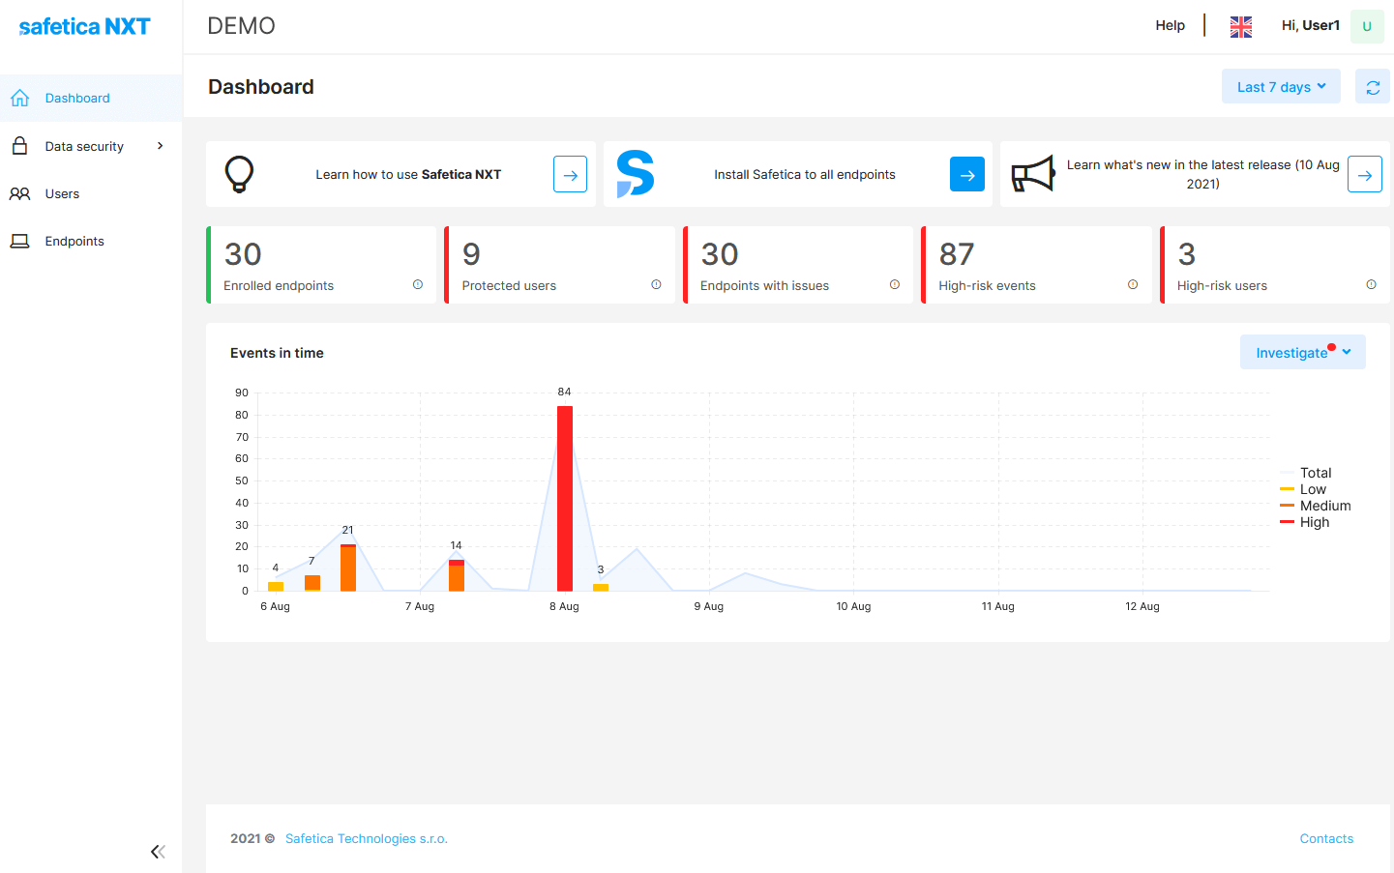Refresh the dashboard data
1394x873 pixels.
(x=1373, y=87)
